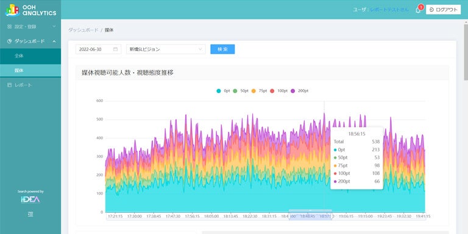Open the notification bell

coord(418,10)
